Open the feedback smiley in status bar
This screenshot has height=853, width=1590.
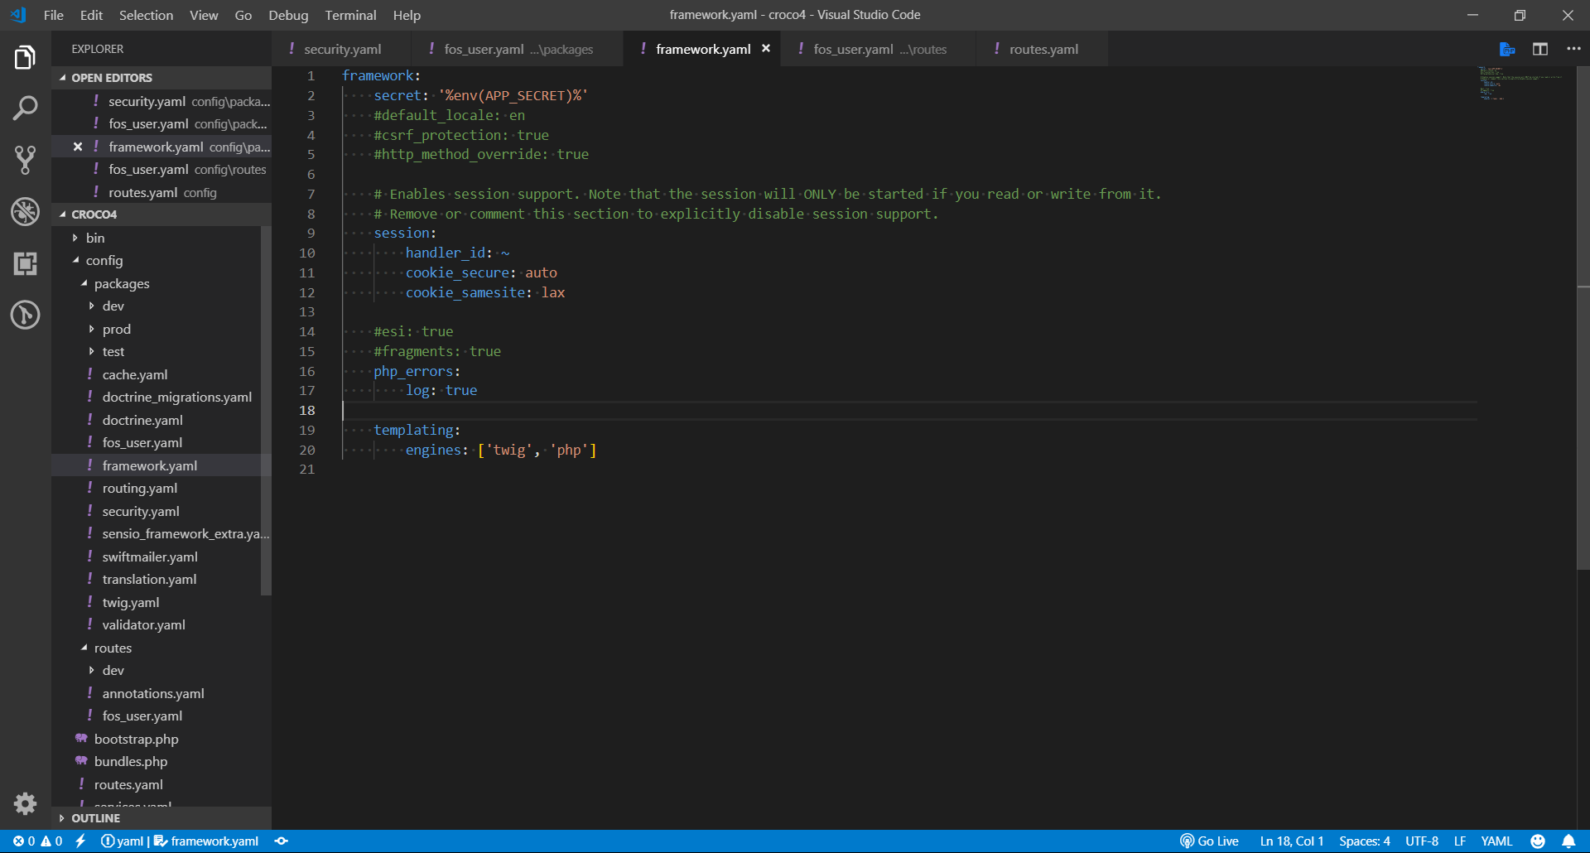click(x=1538, y=841)
